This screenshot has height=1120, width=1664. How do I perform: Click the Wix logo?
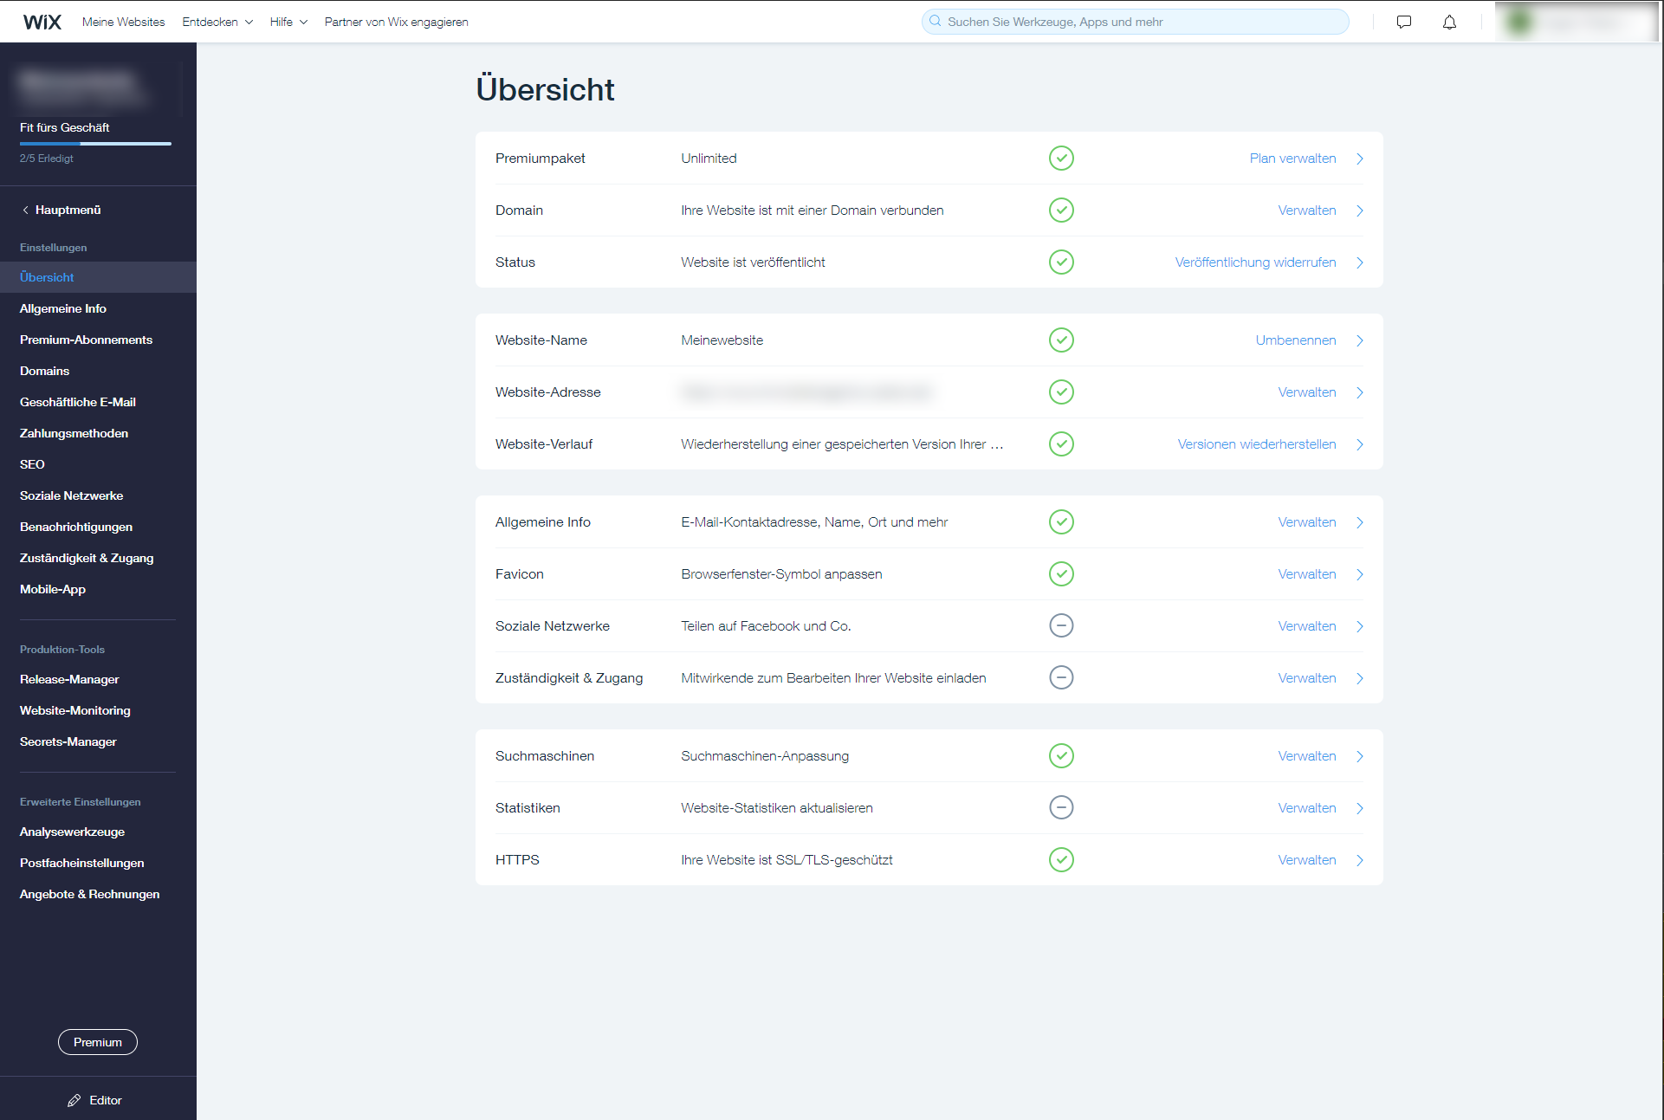(42, 22)
